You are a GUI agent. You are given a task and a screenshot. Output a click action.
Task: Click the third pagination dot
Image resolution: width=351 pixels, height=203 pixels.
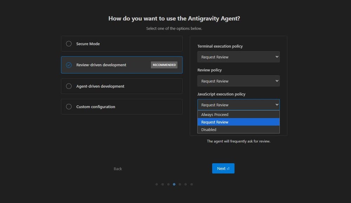click(x=168, y=184)
